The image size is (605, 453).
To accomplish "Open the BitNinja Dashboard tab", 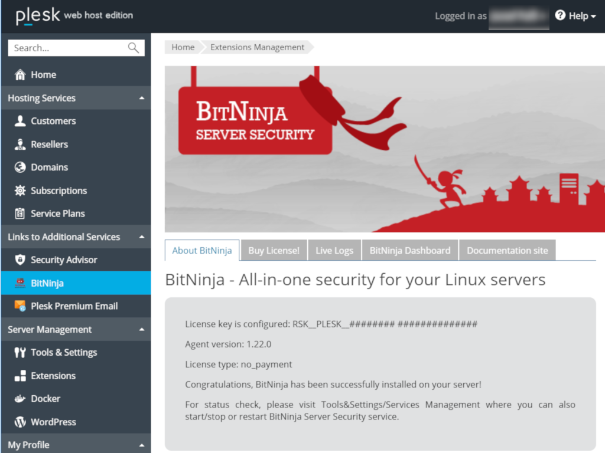I will coord(409,251).
